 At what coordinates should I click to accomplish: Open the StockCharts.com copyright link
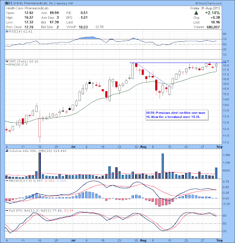pyautogui.click(x=208, y=3)
